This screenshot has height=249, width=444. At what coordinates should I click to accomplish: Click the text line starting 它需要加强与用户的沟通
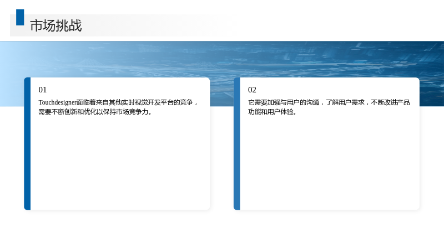pos(329,102)
